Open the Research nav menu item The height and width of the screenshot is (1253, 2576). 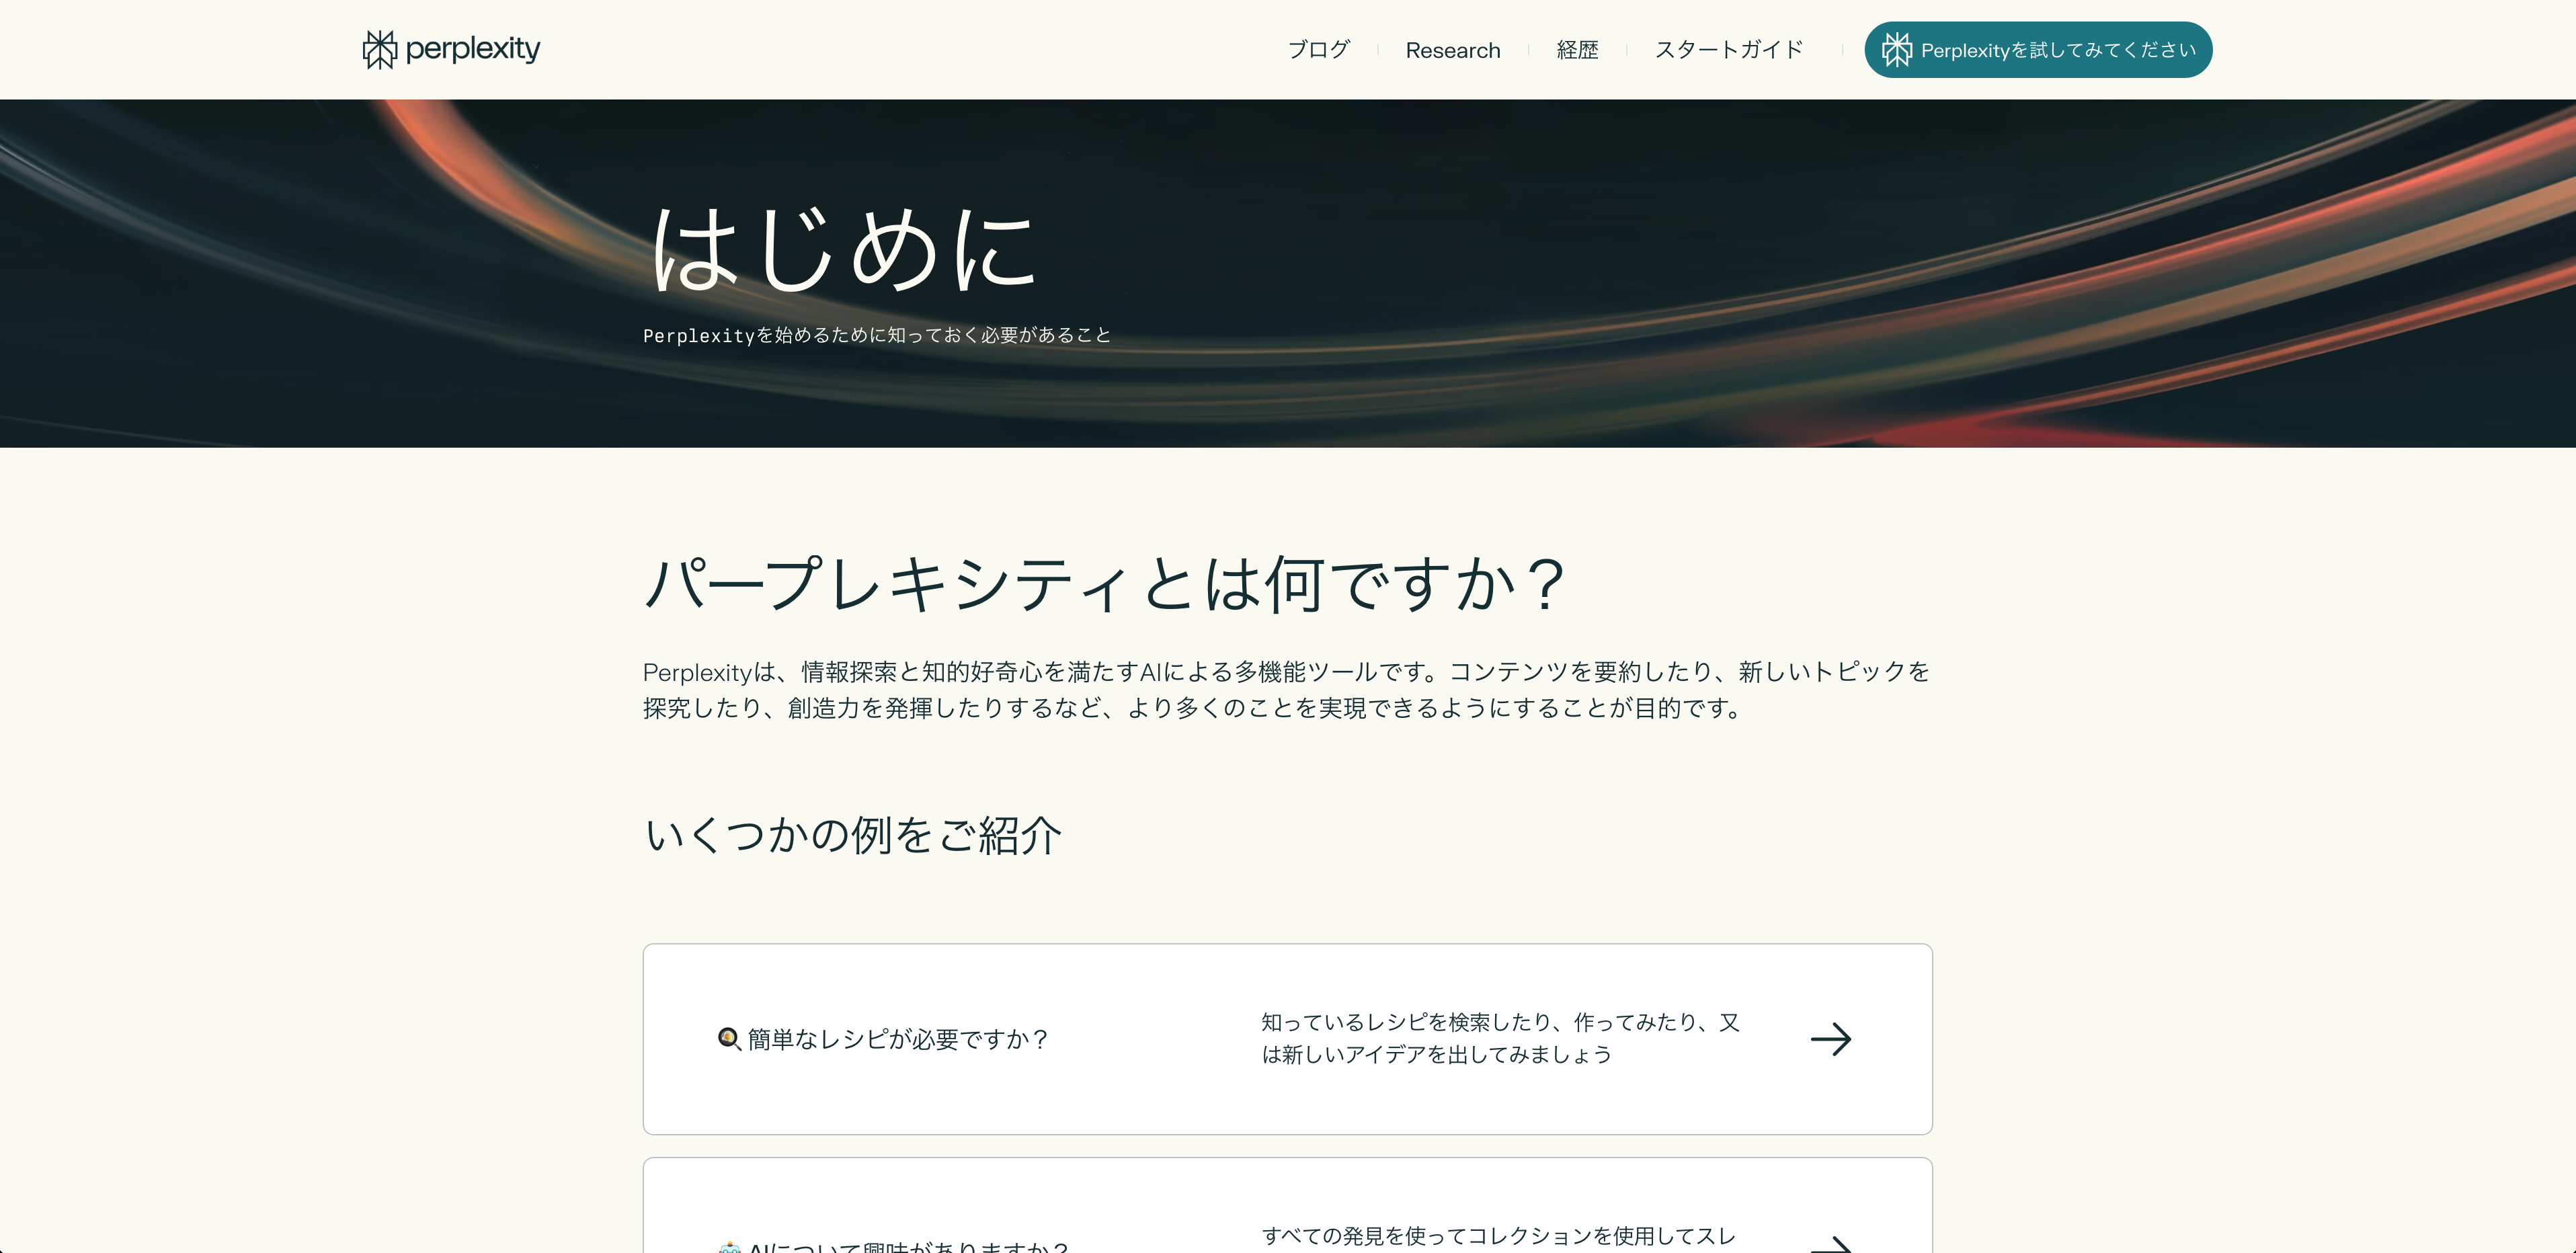[1452, 50]
